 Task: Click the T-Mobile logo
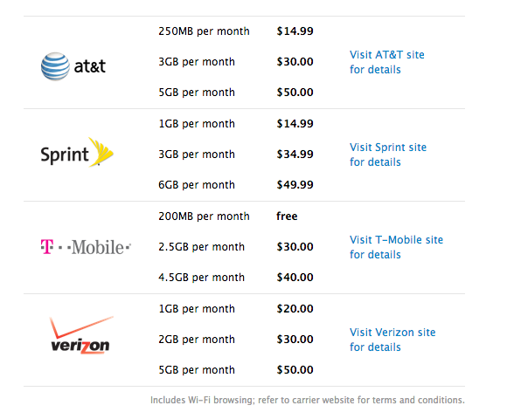point(86,247)
